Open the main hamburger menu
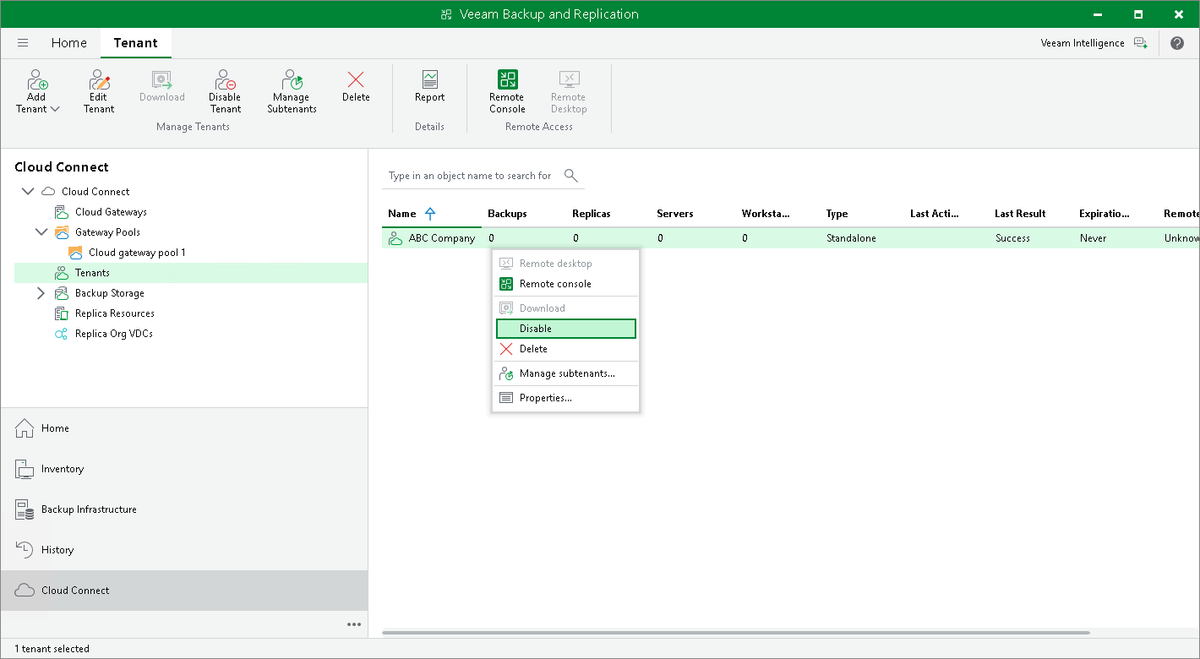Viewport: 1200px width, 659px height. click(23, 43)
